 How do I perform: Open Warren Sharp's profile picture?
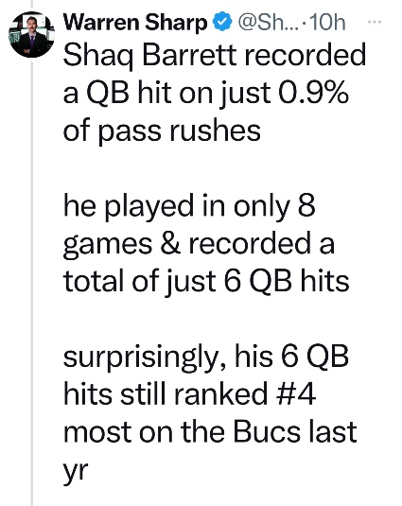tap(32, 35)
